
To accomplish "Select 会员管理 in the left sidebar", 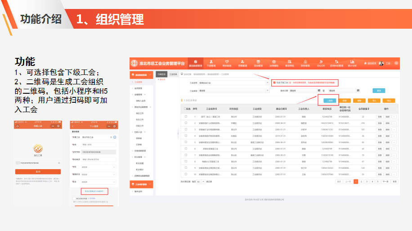I will coord(139,88).
